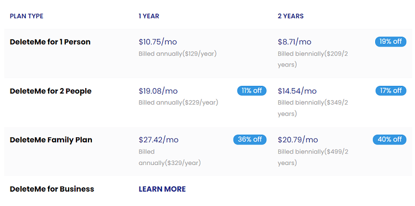The width and height of the screenshot is (415, 206).
Task: Select the 19% off badge
Action: [x=391, y=42]
